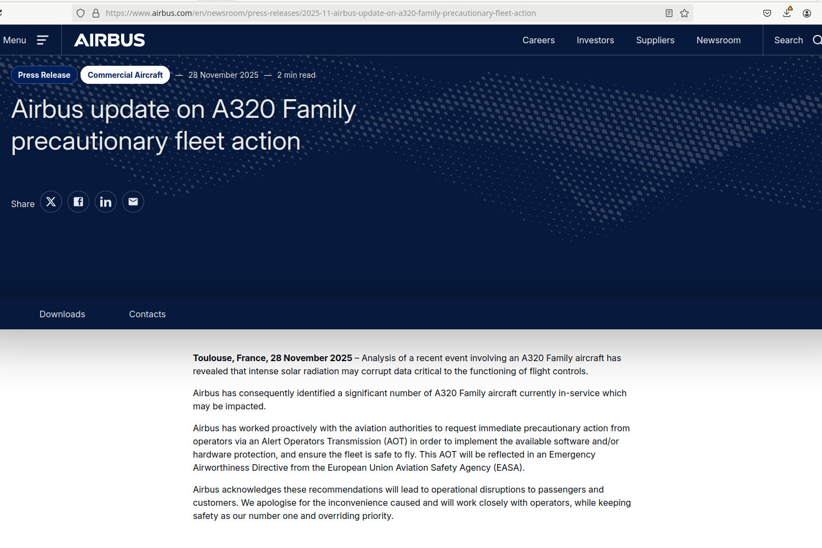Jump to the Contacts section
The height and width of the screenshot is (548, 822).
click(147, 314)
